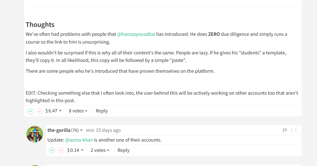Collapse the-gorilla's comment using the [-] control
The image size is (317, 166).
pos(294,130)
